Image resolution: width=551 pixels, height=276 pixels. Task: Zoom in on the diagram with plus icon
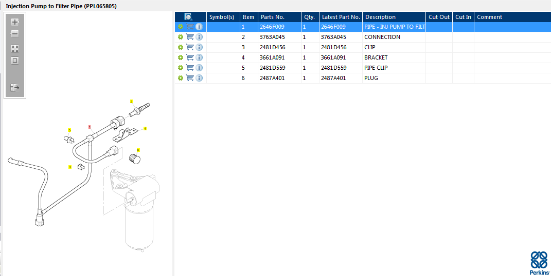pos(15,22)
